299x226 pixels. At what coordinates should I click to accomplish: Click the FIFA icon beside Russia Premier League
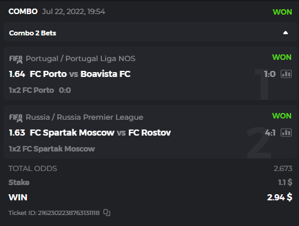coord(16,118)
